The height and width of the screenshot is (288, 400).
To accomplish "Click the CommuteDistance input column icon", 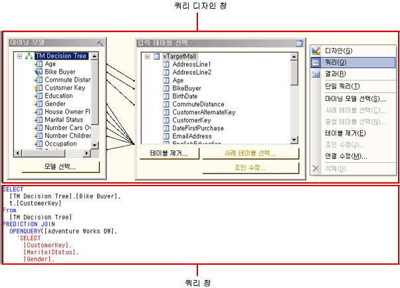I will 166,104.
